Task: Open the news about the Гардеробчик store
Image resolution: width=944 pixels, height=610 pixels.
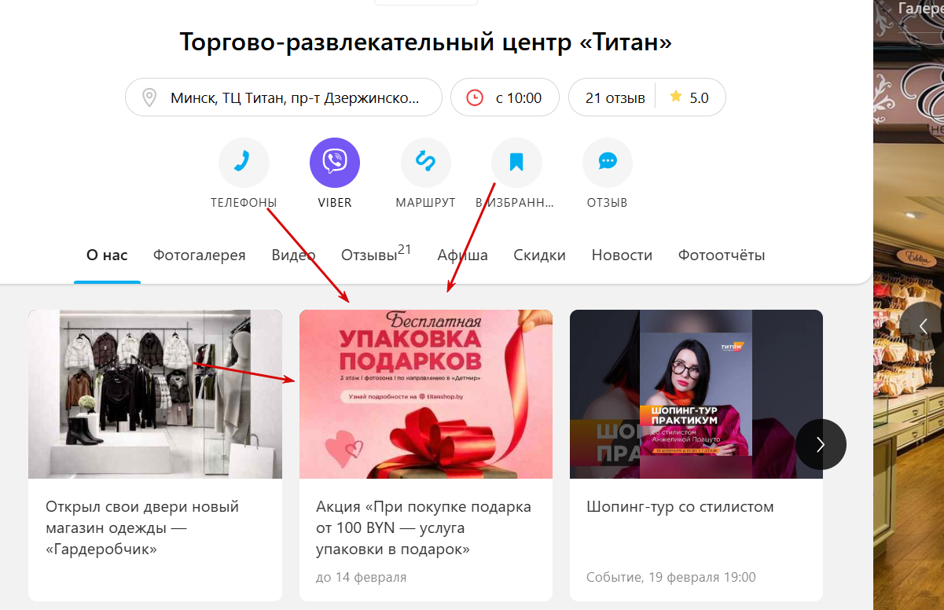Action: coord(142,527)
